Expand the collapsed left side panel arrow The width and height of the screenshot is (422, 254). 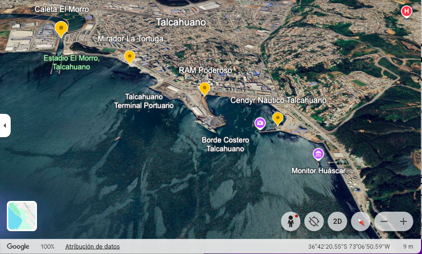click(5, 126)
